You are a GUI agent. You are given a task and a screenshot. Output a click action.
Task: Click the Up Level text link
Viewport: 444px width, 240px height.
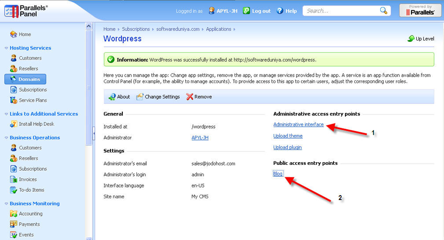[425, 39]
